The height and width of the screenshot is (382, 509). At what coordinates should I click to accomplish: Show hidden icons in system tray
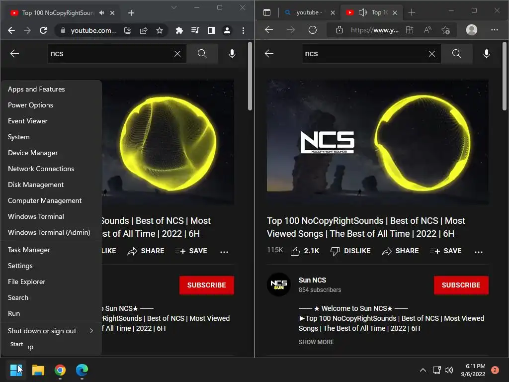(x=423, y=370)
